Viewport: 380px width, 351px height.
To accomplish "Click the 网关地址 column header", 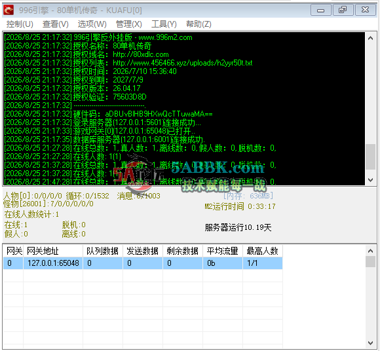I will click(53, 251).
